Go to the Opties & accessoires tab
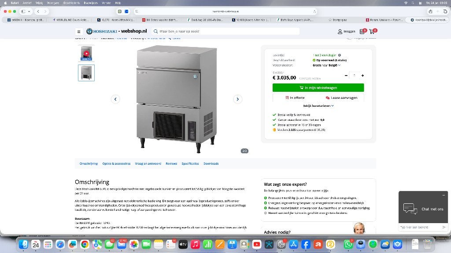The width and height of the screenshot is (451, 253). [116, 164]
